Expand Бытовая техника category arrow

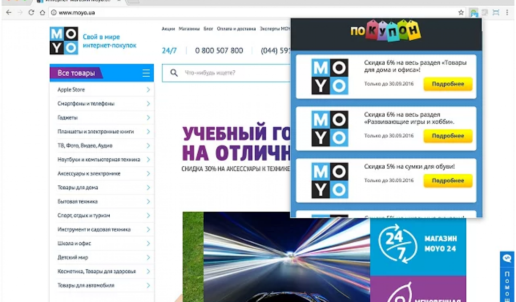(x=148, y=202)
